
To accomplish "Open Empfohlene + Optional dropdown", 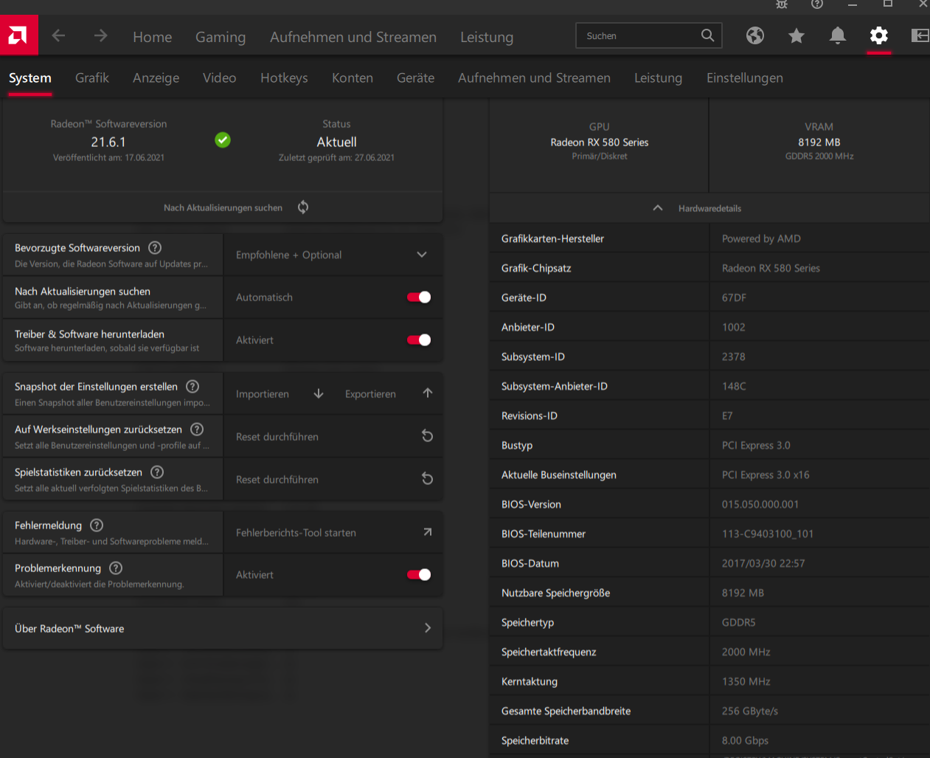I will pyautogui.click(x=333, y=255).
